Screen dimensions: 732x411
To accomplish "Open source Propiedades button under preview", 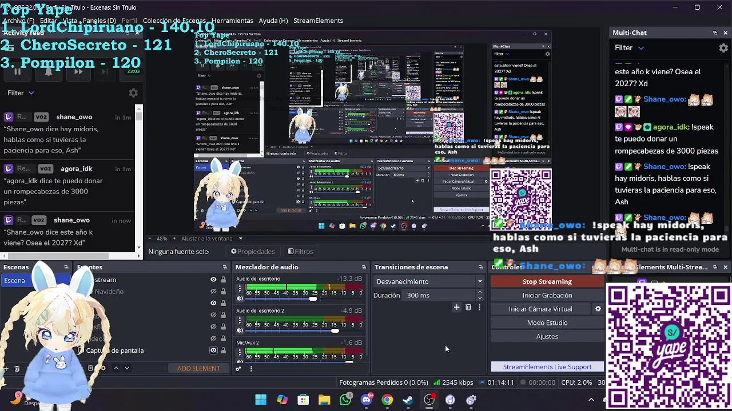I will [253, 251].
